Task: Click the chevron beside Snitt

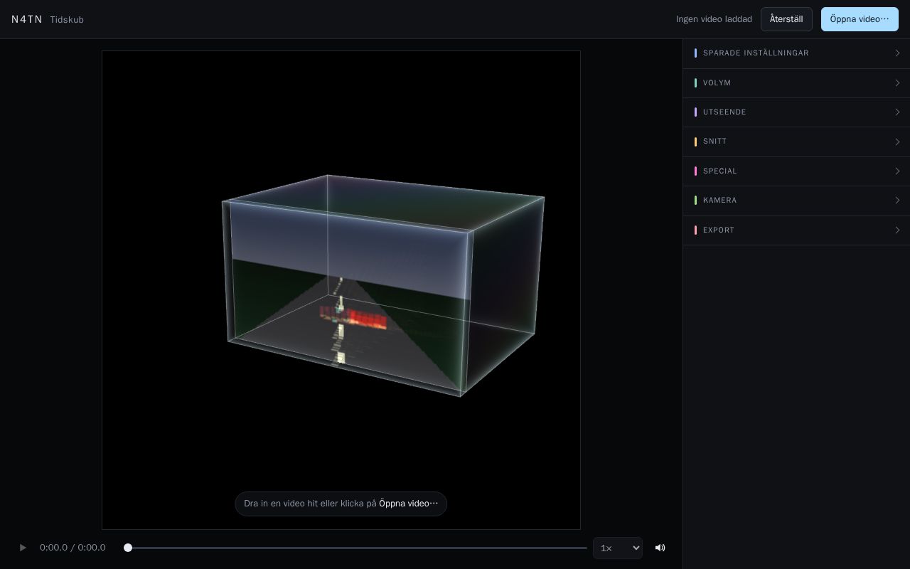Action: click(897, 142)
